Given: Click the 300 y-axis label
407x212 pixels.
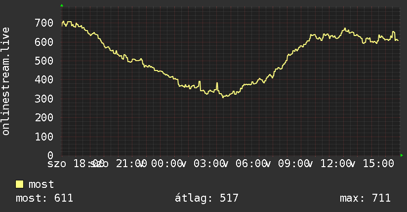Looking at the screenshot, I should pyautogui.click(x=44, y=99).
